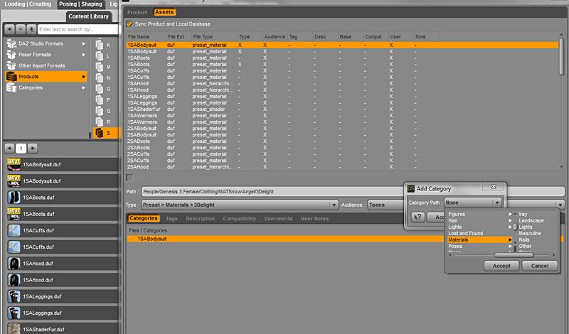Expand the Categories tree item
Viewport: 569px width, 334px height.
tap(84, 87)
